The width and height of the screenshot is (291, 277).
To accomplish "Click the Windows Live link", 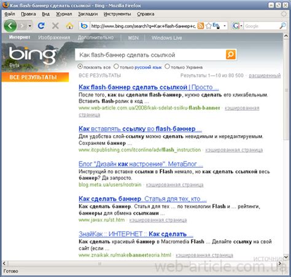I will point(167,38).
